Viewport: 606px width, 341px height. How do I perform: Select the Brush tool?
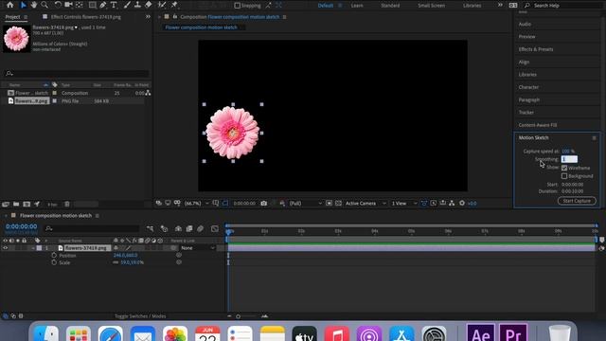point(127,5)
